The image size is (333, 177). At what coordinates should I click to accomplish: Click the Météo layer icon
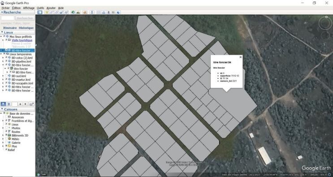[9, 139]
